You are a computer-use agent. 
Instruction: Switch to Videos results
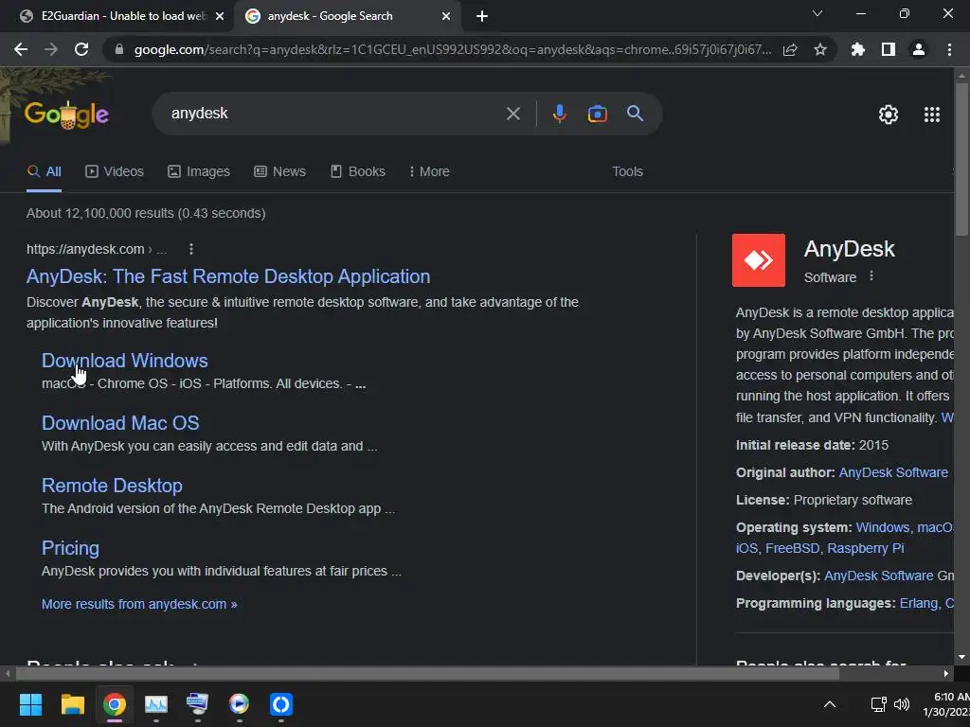point(115,172)
